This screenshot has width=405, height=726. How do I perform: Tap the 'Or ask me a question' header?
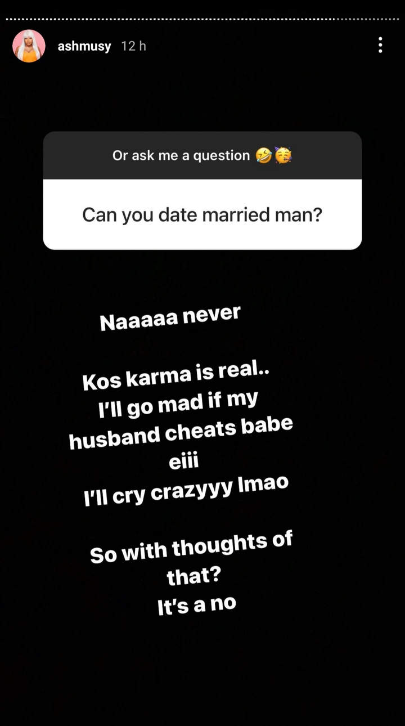(202, 155)
